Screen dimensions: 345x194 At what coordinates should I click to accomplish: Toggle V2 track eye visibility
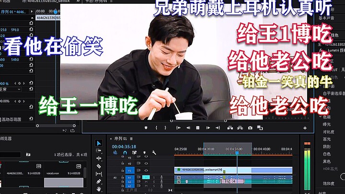coord(146,163)
